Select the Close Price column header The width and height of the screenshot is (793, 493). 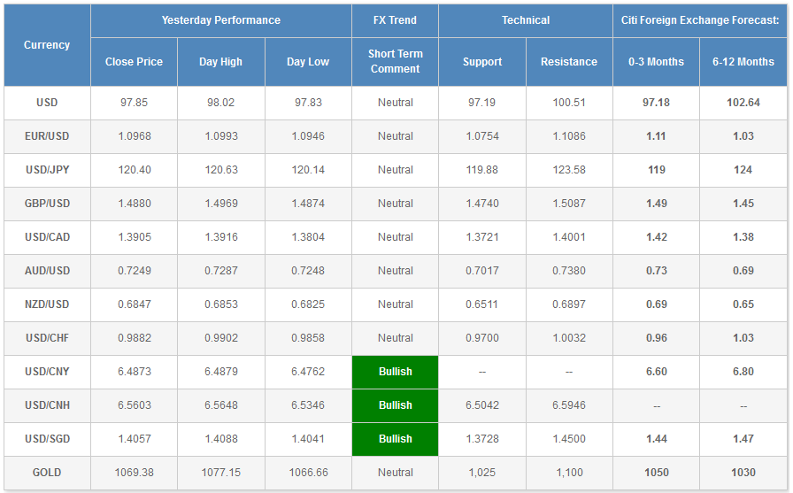134,62
